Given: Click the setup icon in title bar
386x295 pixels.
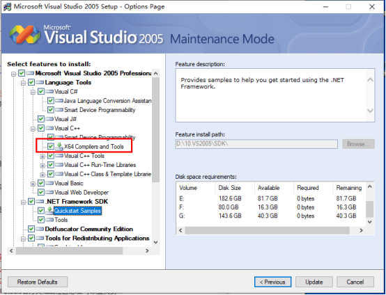Looking at the screenshot, I should click(x=7, y=7).
